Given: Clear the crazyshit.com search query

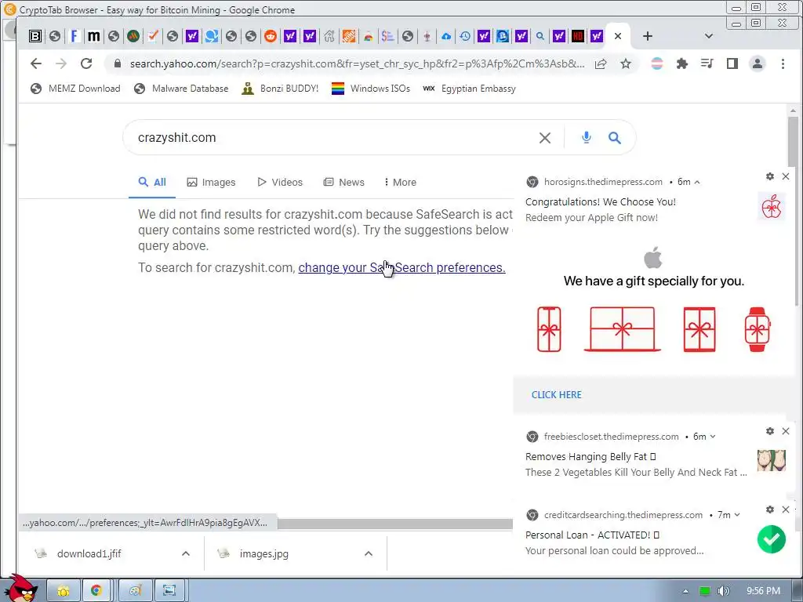Looking at the screenshot, I should [545, 138].
